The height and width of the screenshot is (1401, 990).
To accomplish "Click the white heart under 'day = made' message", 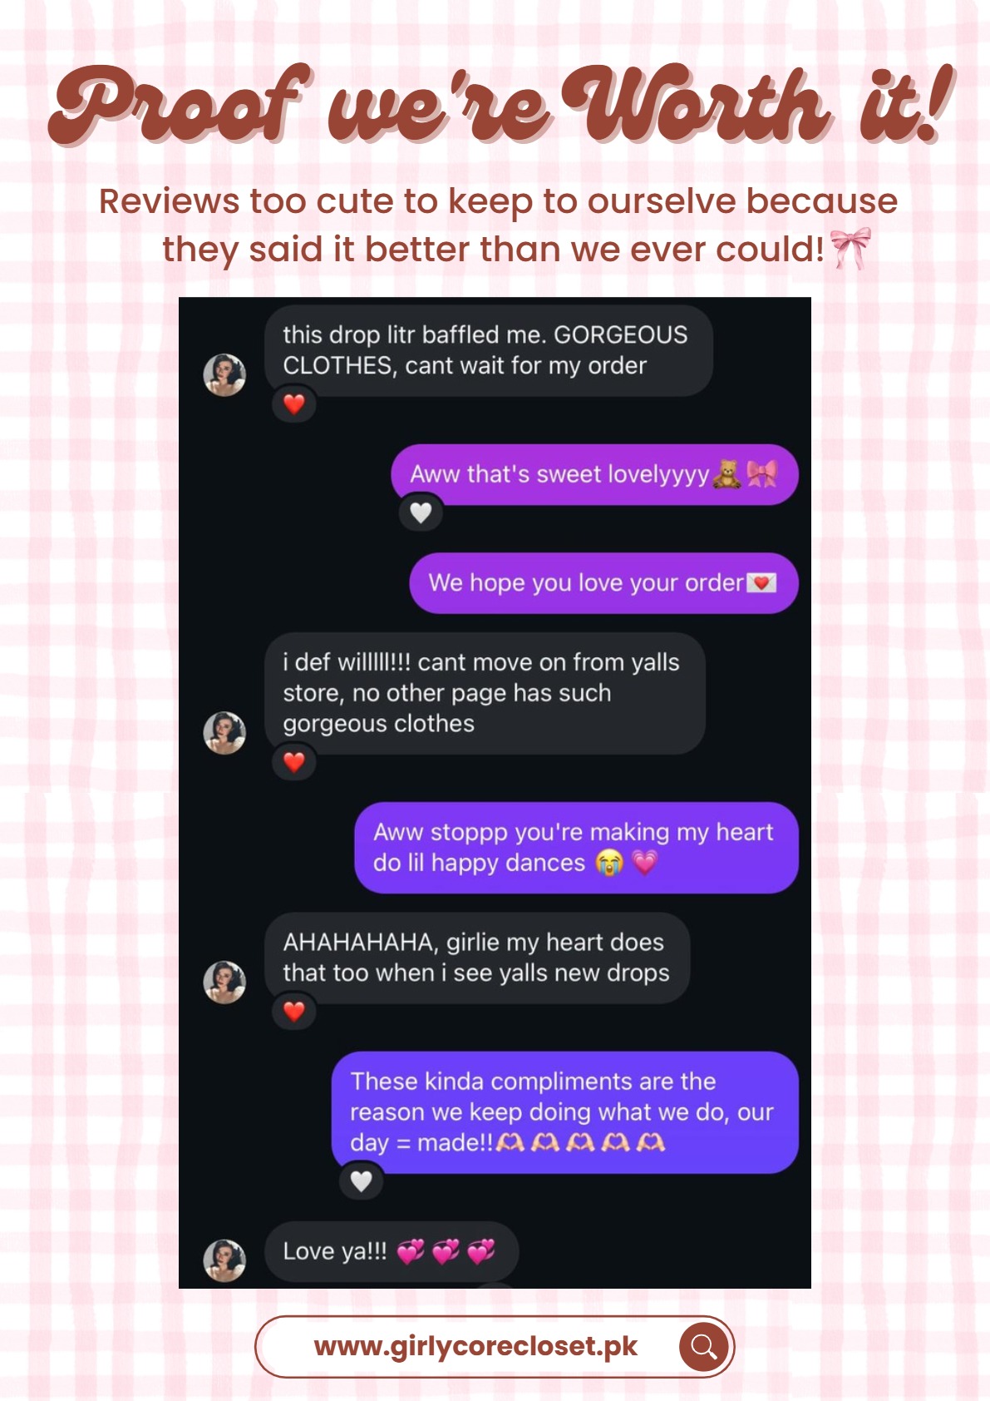I will [361, 1181].
